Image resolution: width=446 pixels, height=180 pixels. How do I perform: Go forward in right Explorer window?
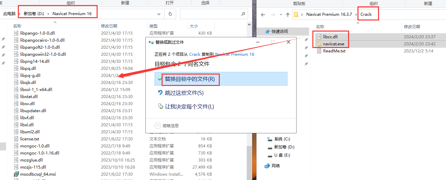(x=273, y=14)
